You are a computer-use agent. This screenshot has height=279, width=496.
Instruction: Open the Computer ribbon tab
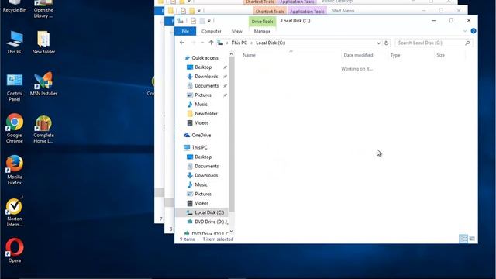pos(212,31)
